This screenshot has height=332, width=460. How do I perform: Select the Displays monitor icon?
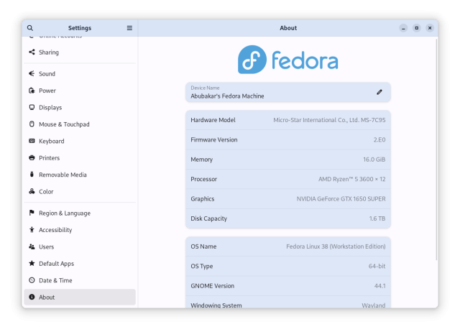[x=32, y=108]
